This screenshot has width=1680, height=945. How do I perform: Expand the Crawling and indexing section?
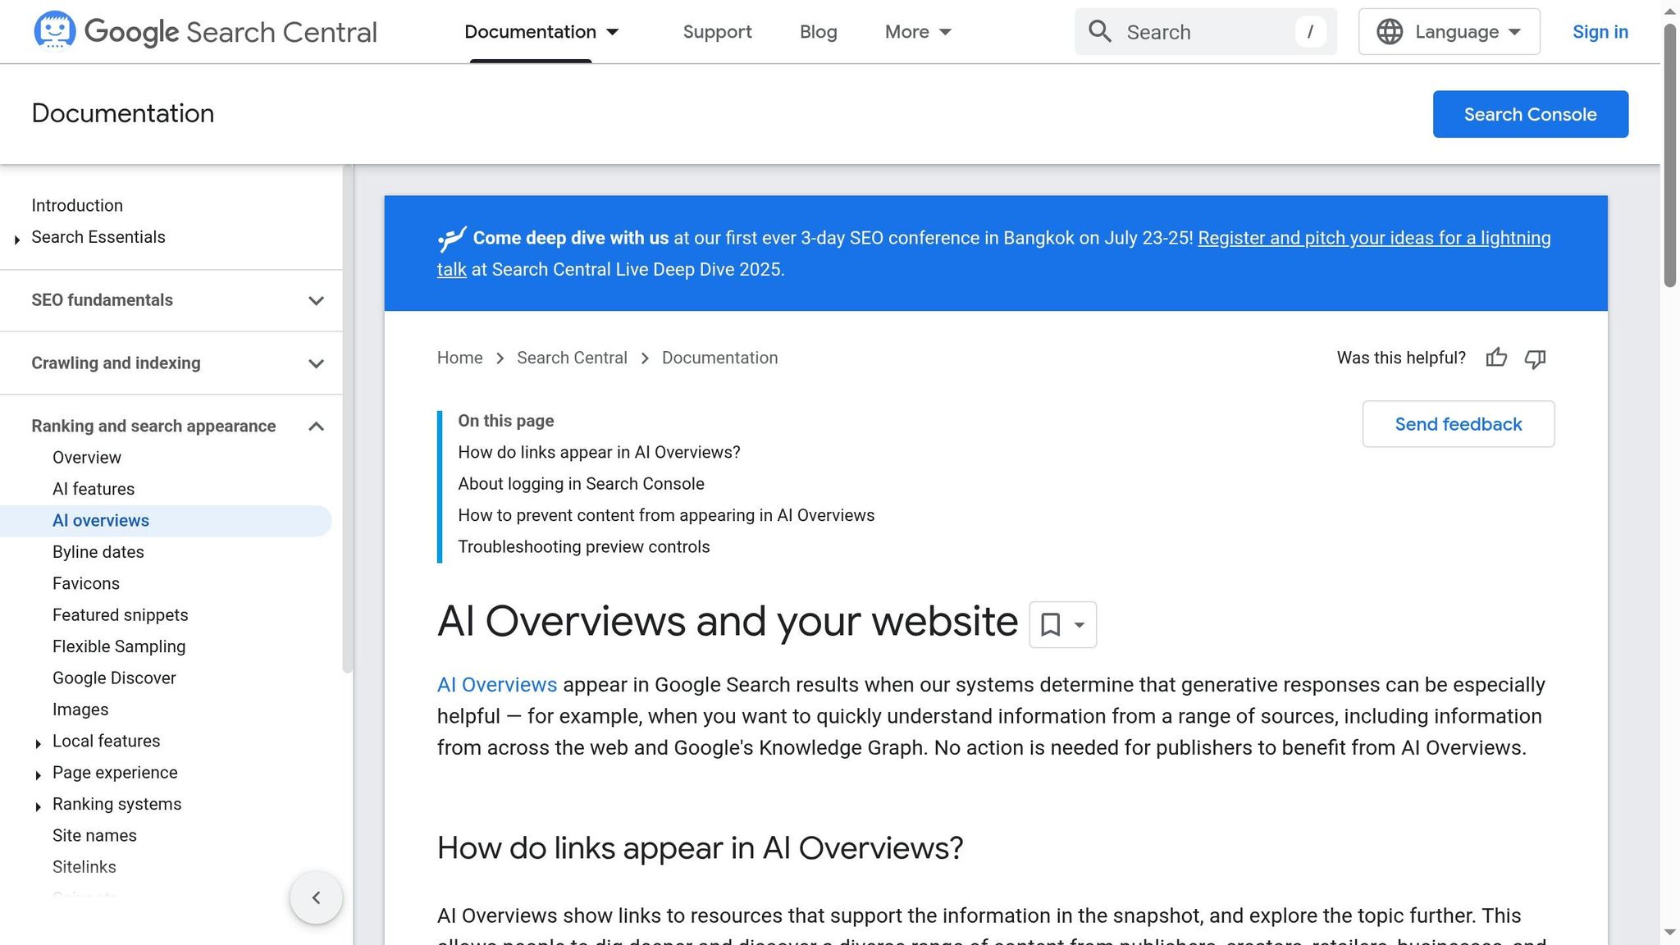(316, 363)
